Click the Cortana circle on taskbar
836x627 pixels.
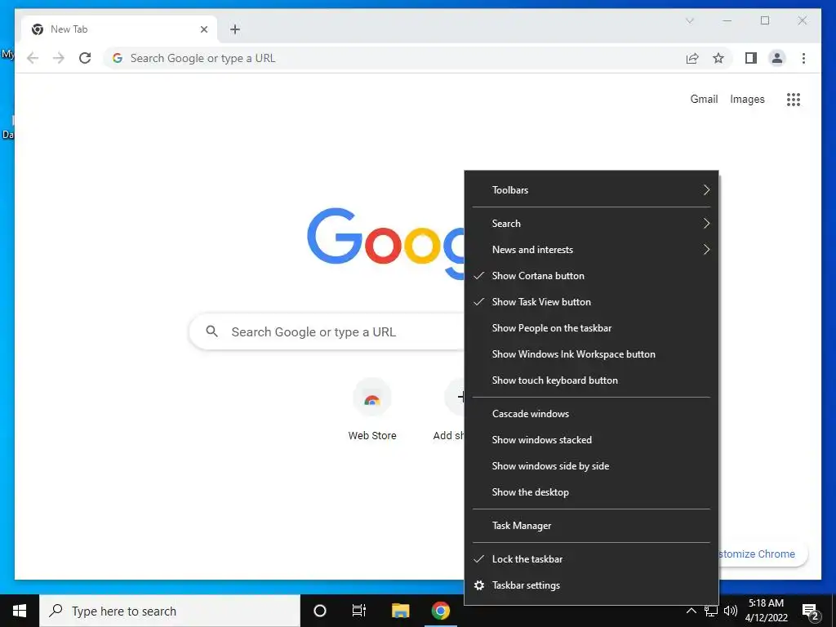320,611
